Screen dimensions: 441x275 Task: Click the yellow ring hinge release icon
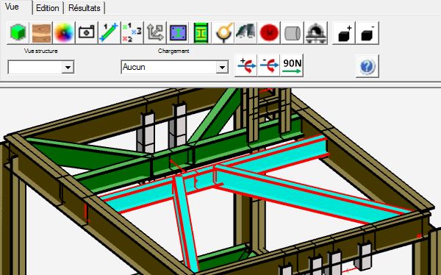(224, 32)
